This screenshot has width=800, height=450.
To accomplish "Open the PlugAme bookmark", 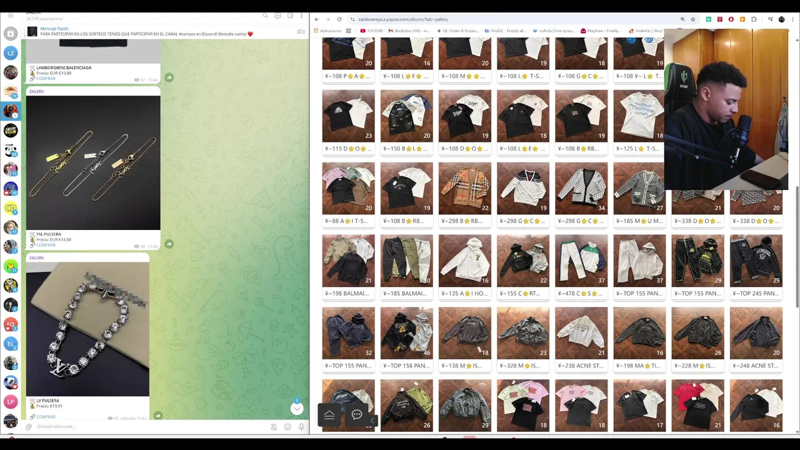I will [x=601, y=31].
